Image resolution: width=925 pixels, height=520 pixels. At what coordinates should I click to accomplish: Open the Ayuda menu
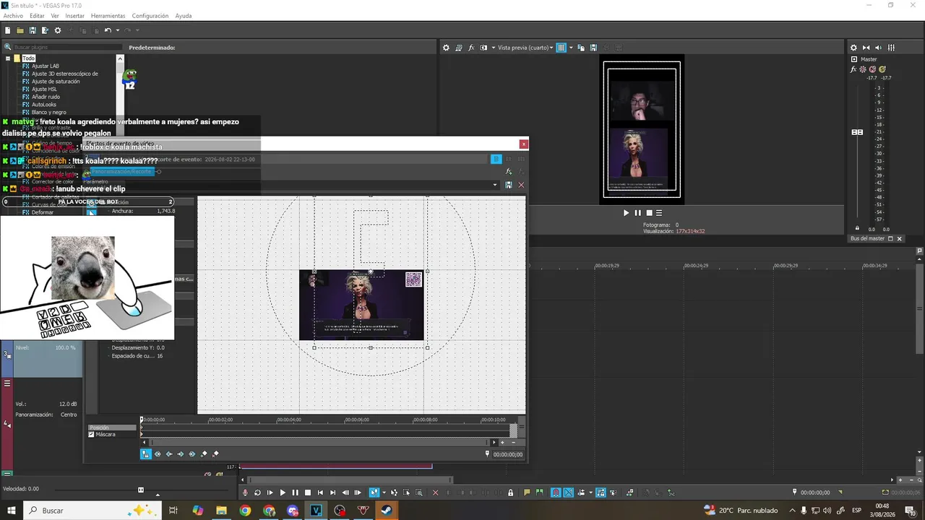(x=184, y=16)
